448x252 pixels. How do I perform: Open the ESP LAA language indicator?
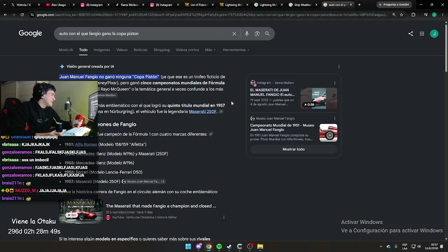pyautogui.click(x=405, y=246)
